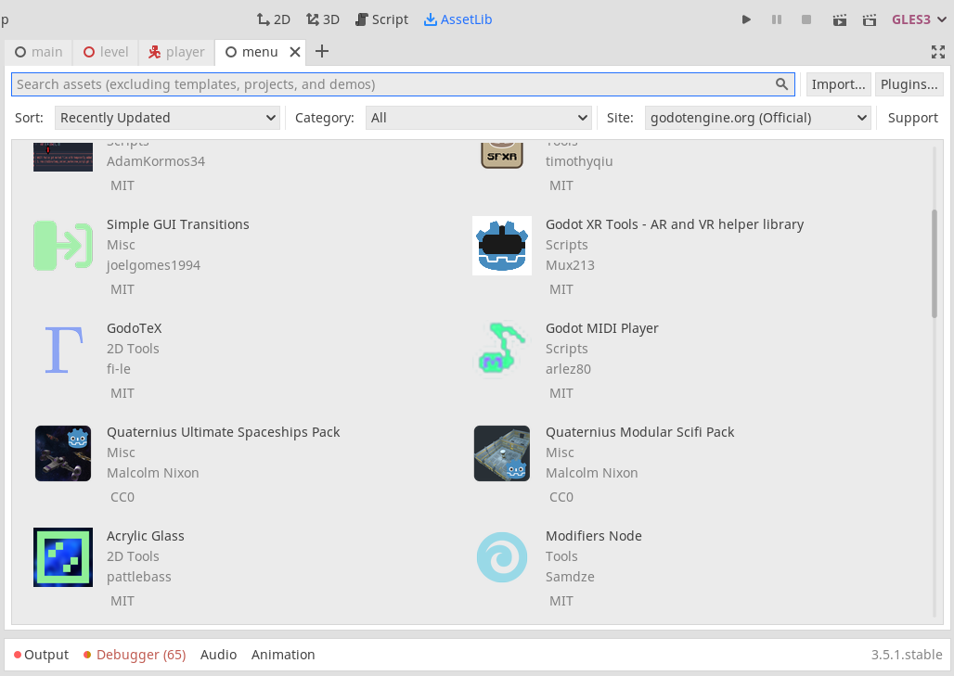
Task: Close the menu scene tab
Action: coord(295,52)
